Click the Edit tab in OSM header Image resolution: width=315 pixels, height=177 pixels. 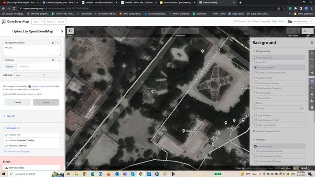(36, 22)
